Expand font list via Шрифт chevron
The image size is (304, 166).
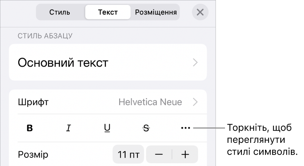[195, 102]
